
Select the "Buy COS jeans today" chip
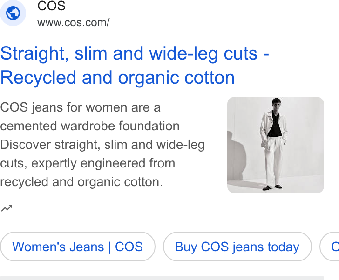click(x=237, y=247)
